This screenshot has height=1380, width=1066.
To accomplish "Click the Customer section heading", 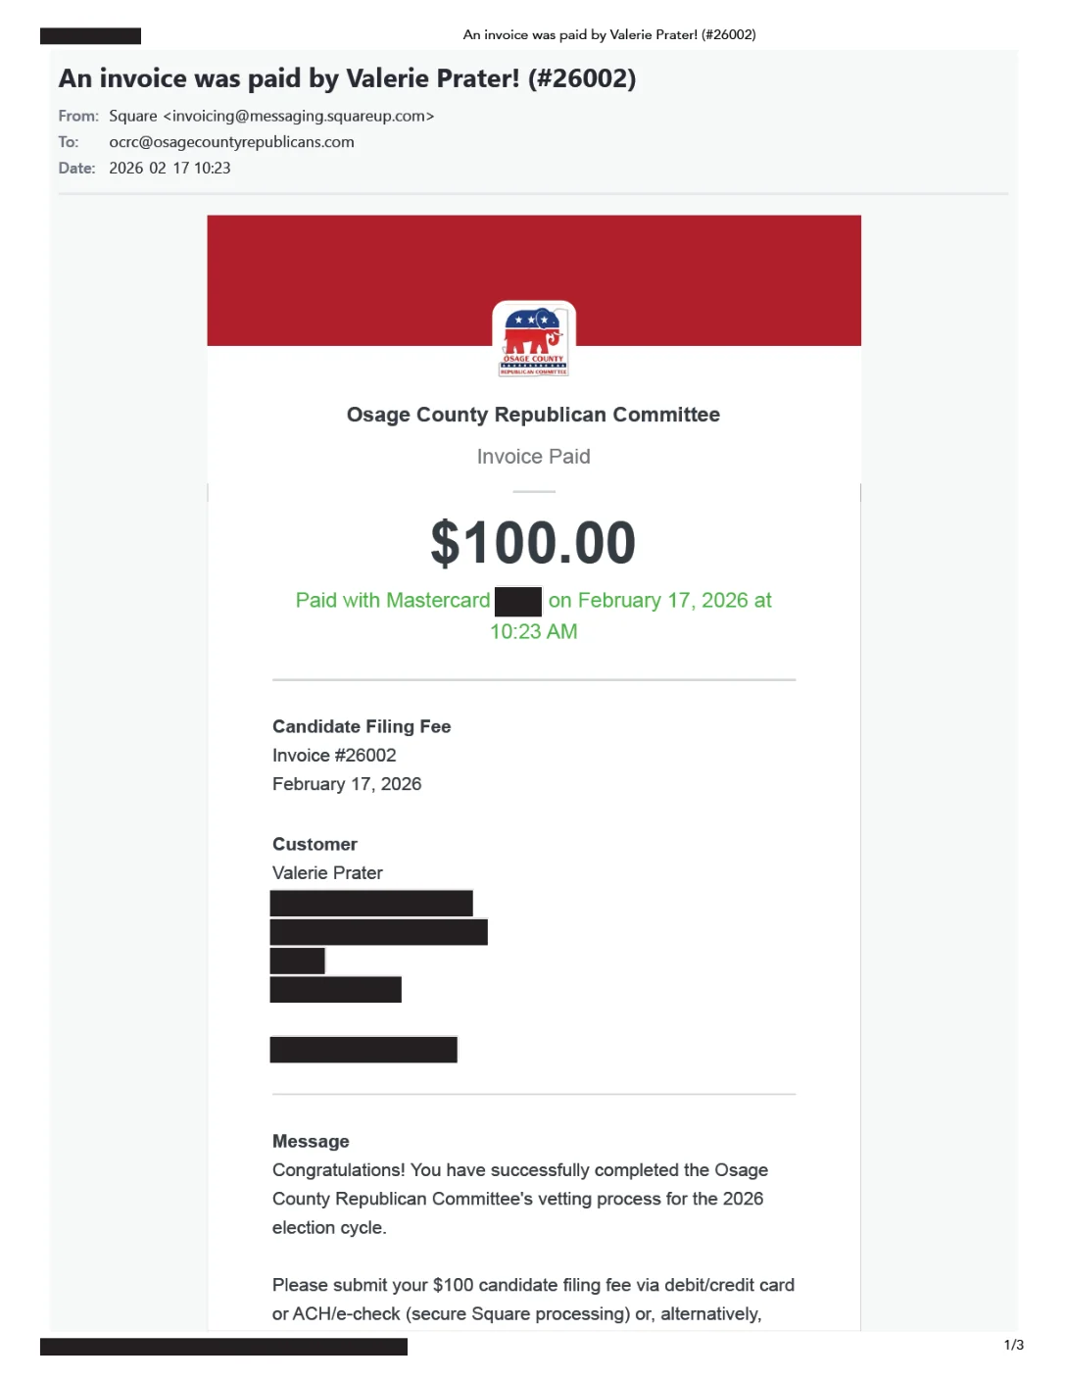I will point(315,845).
